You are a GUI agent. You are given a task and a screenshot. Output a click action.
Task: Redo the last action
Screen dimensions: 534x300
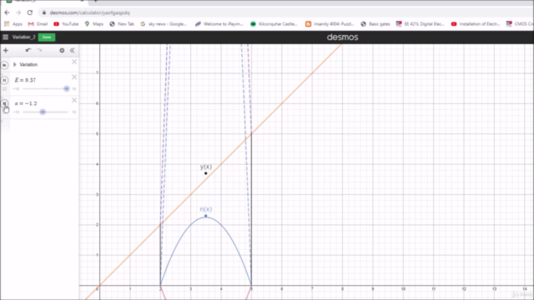(x=39, y=50)
